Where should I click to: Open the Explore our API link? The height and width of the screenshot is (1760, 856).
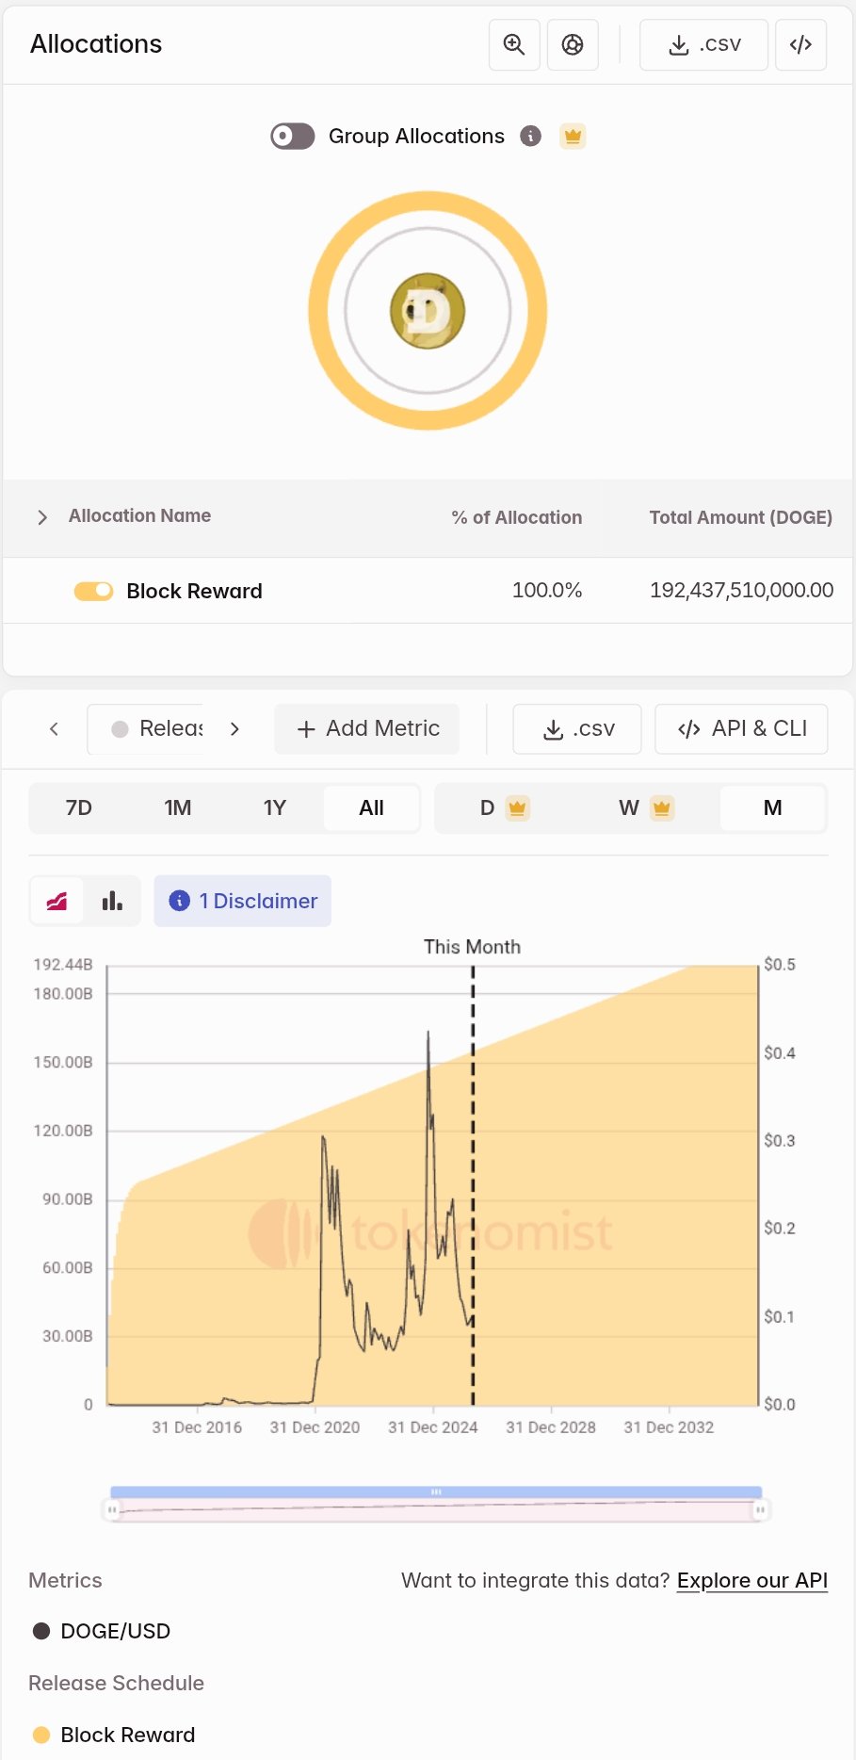click(x=752, y=1580)
